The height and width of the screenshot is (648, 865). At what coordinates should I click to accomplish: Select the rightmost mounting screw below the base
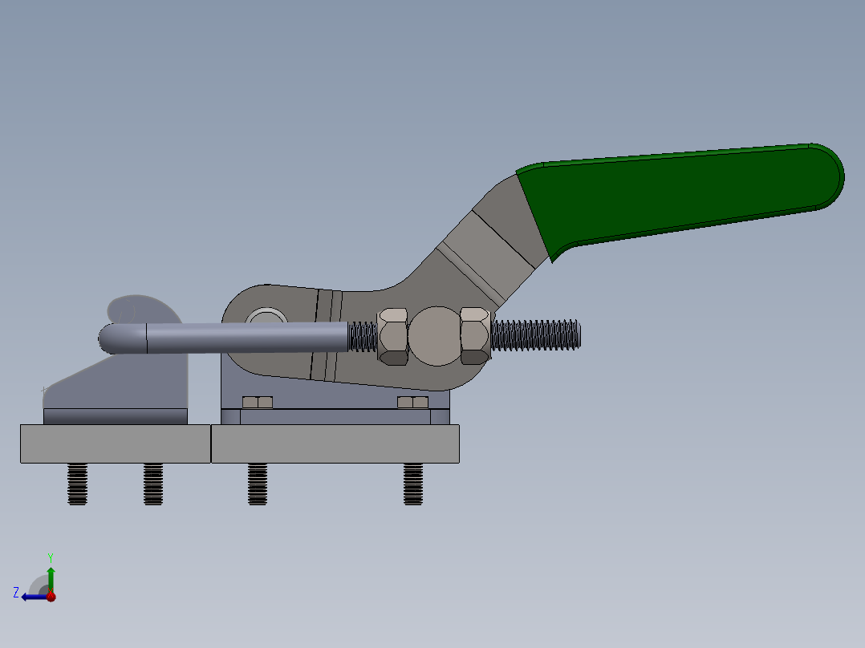pyautogui.click(x=413, y=484)
